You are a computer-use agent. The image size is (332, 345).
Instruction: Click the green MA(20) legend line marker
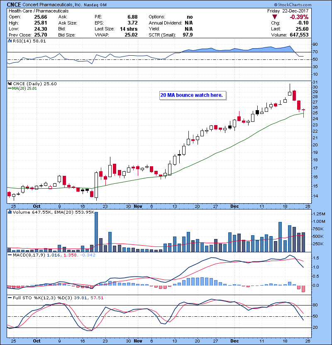(x=10, y=88)
